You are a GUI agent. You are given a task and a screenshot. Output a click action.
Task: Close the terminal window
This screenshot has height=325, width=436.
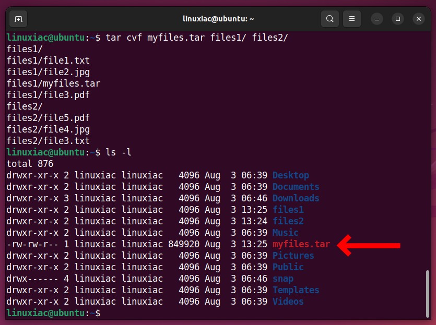(419, 19)
